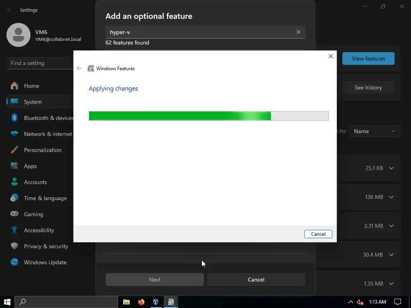Click the VM6 user avatar
The image size is (411, 308).
[x=18, y=35]
